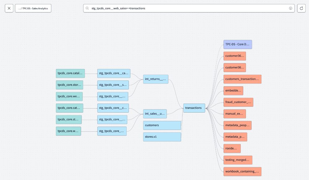Open the TPC-DS - Sales Analytics breadcrumb
309x180 pixels.
(x=33, y=8)
